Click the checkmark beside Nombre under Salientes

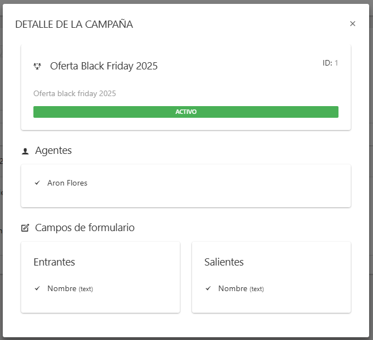[x=208, y=288]
